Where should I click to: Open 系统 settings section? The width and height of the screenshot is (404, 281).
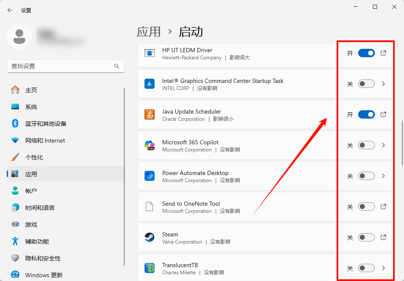coord(65,107)
